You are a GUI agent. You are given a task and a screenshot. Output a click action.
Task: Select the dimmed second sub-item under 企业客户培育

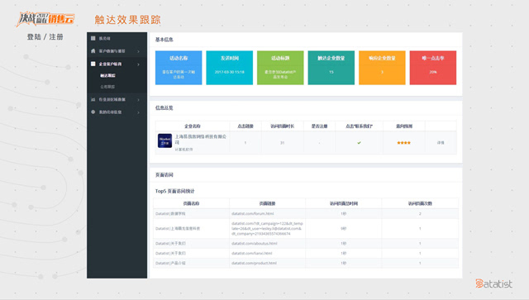(107, 87)
